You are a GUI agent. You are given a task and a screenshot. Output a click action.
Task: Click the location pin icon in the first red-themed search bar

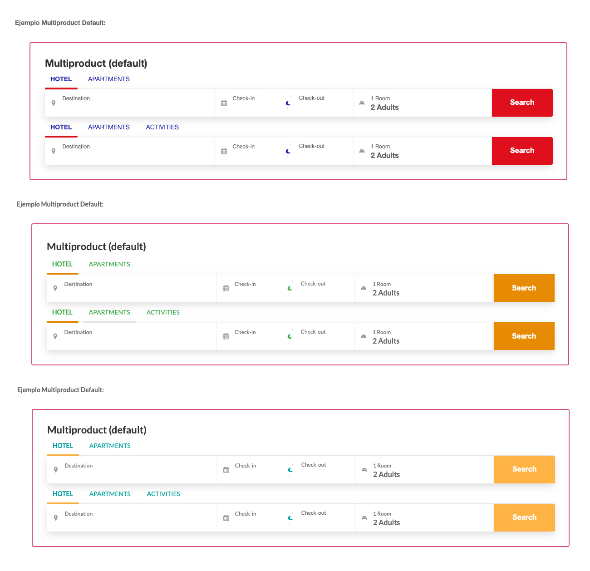[54, 103]
